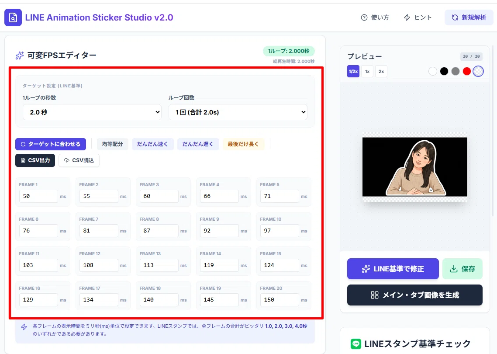Viewport: 497px width, 354px height.
Task: Click the FRAME 11 duration field
Action: [38, 265]
